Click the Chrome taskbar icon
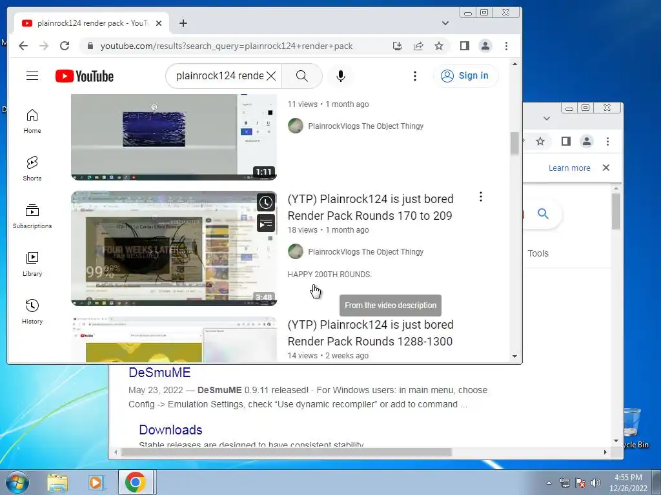The width and height of the screenshot is (661, 495). pos(136,482)
